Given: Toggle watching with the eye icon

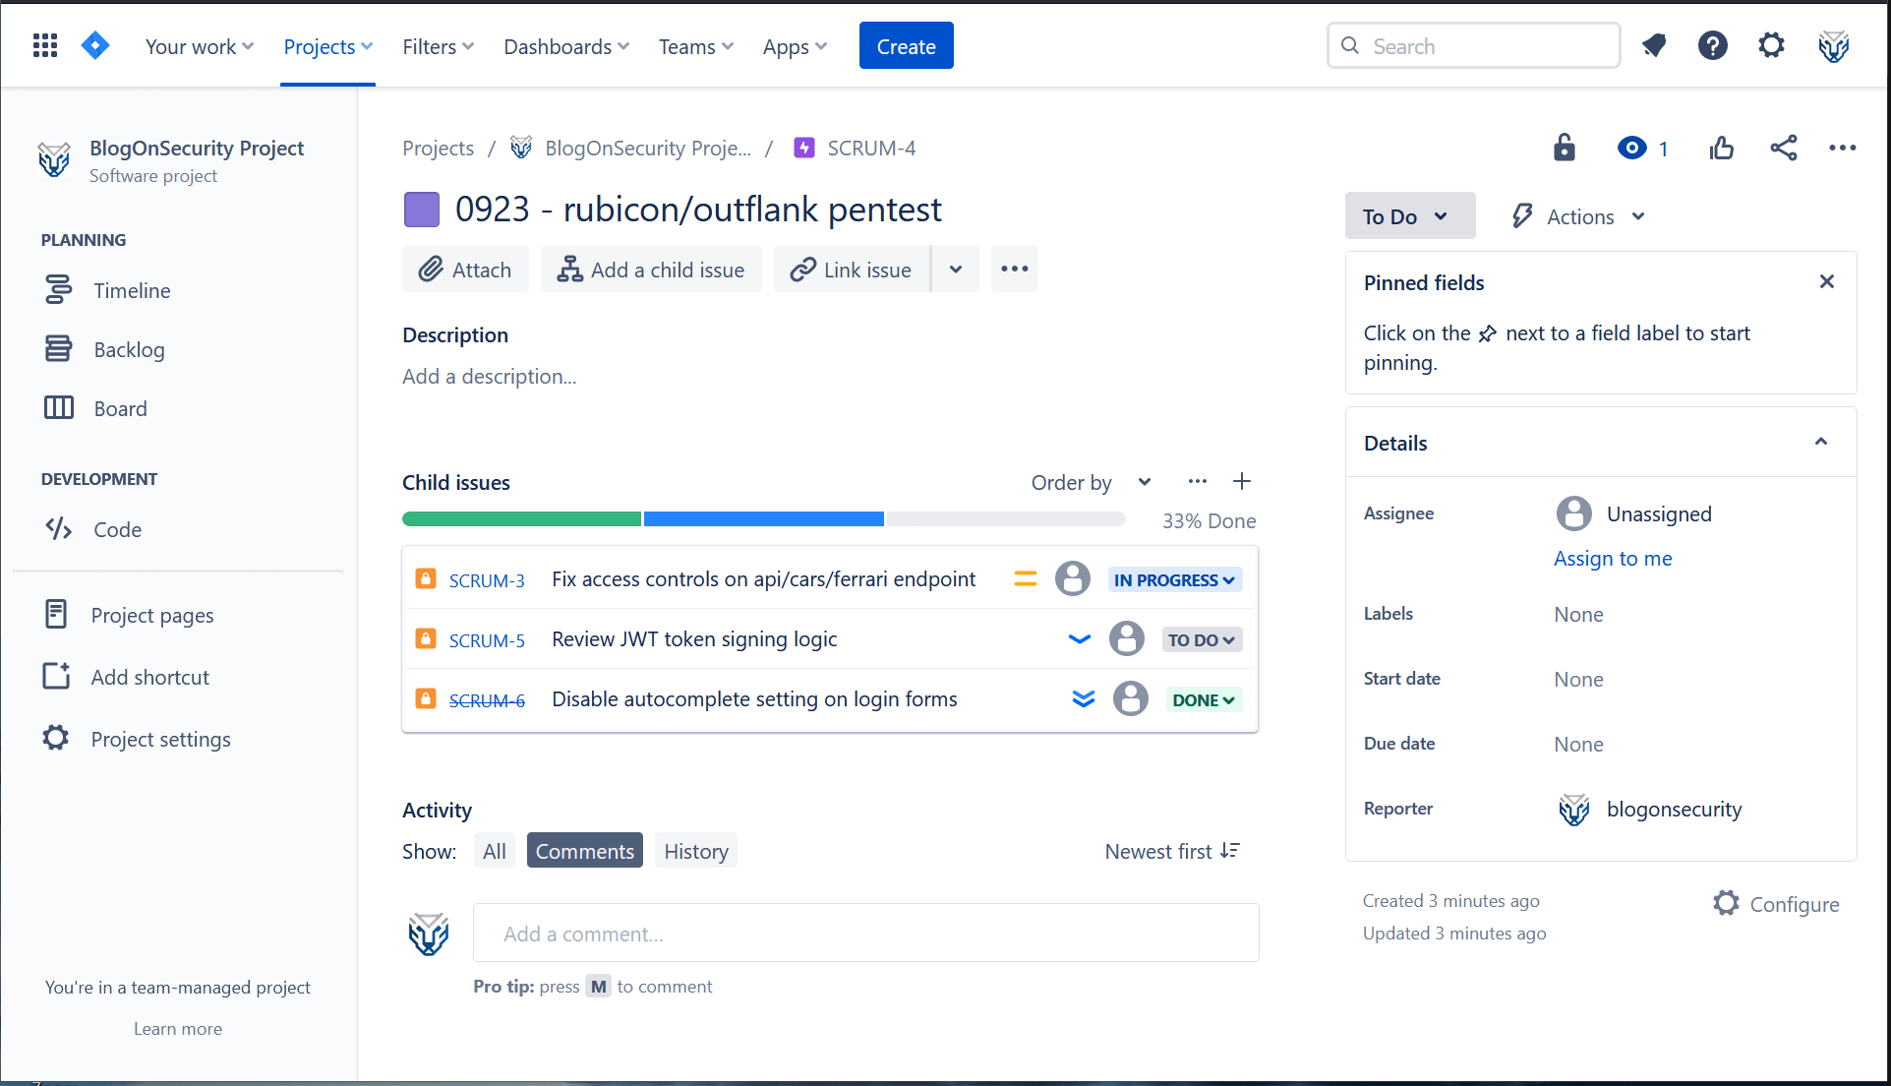Looking at the screenshot, I should [x=1631, y=148].
